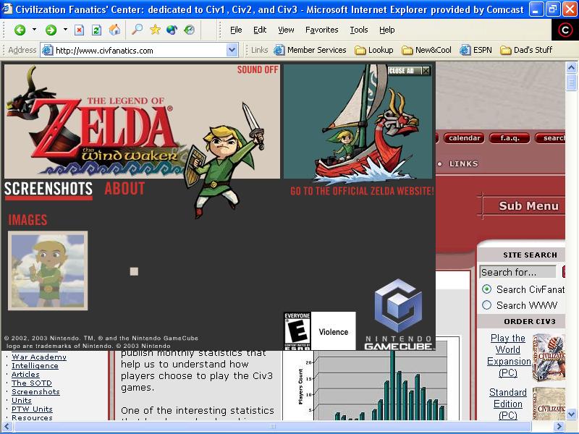
Task: Click the Play the World box art
Action: click(549, 357)
